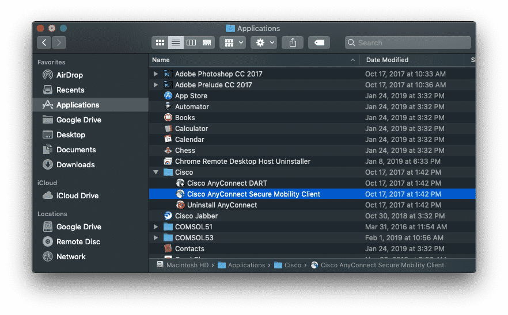Screen dimensions: 508x315
Task: Click the "Feb 1, 2019 at 10:56 AM" date
Action: 404,238
